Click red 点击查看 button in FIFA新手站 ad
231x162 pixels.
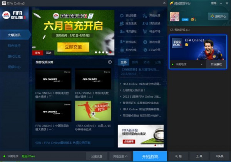129,142
